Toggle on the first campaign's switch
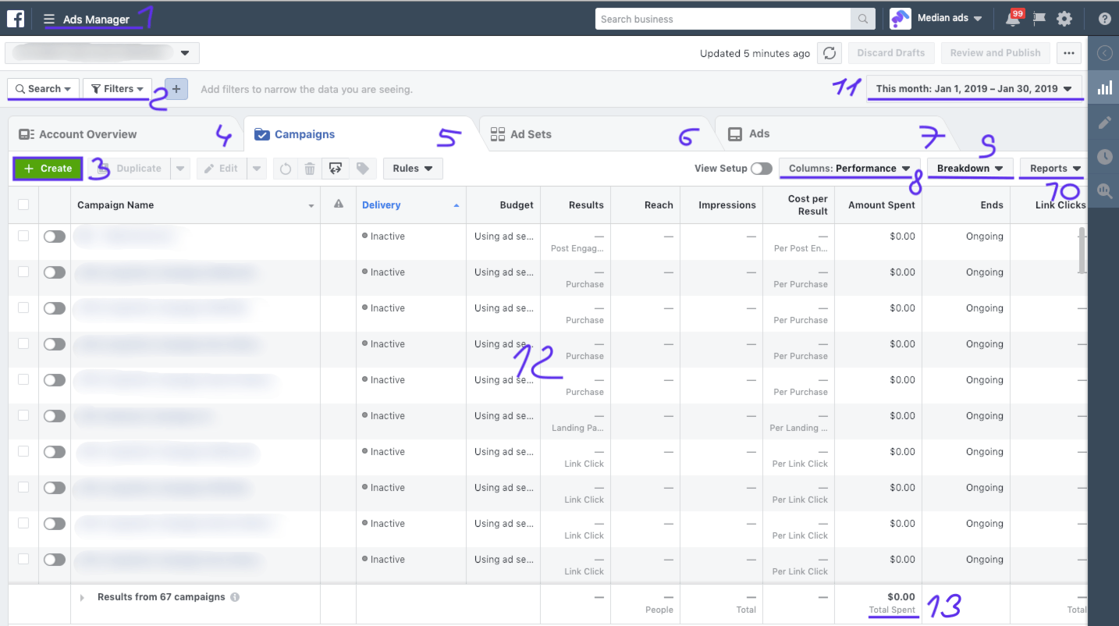The height and width of the screenshot is (626, 1119). (x=53, y=236)
